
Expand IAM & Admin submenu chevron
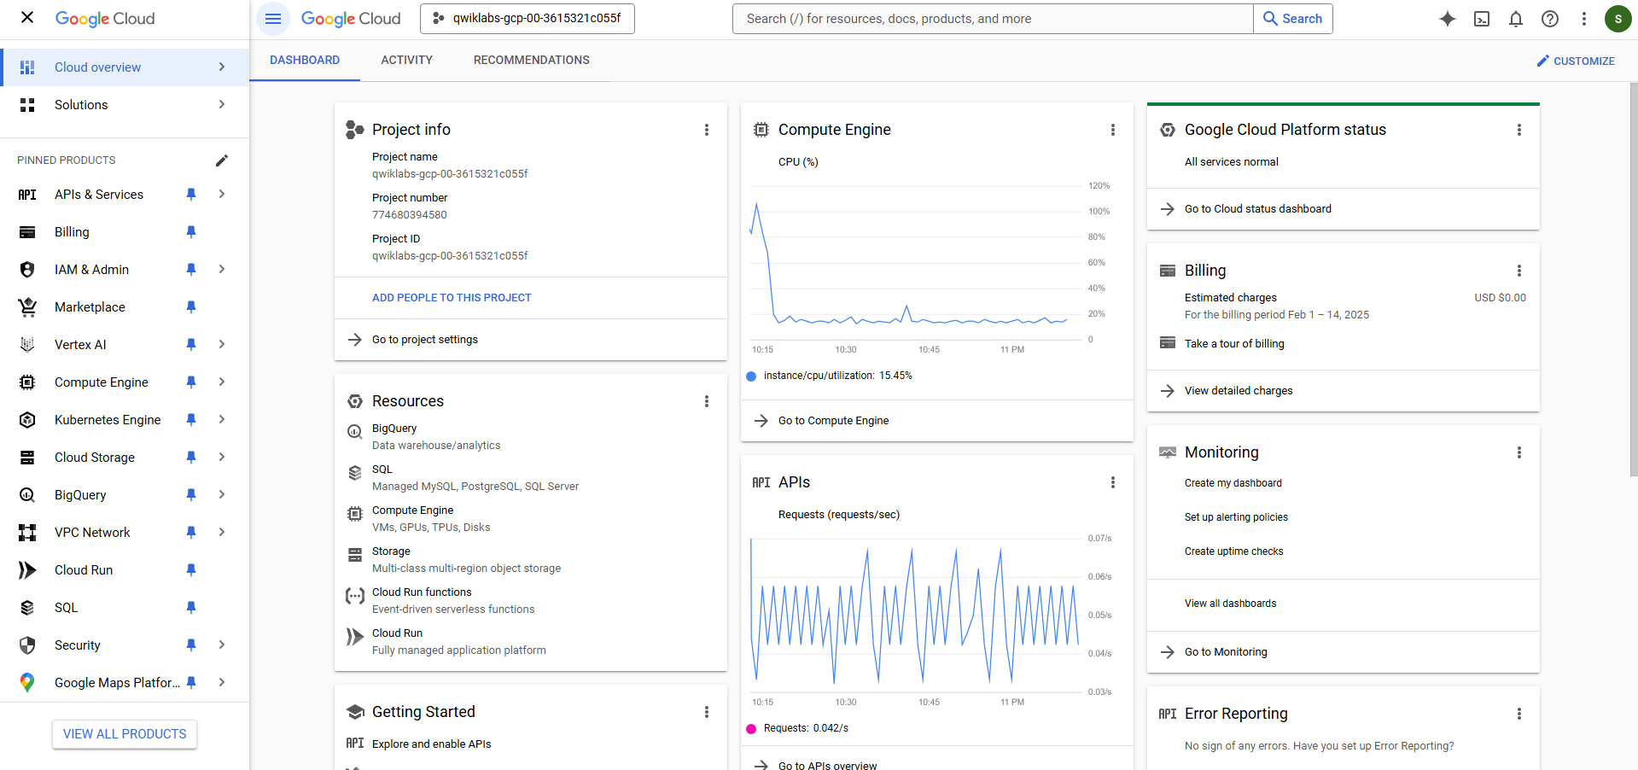(x=222, y=269)
